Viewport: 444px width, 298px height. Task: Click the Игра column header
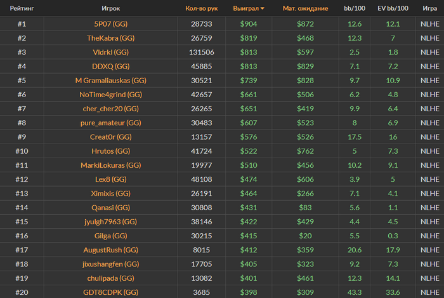(x=429, y=9)
